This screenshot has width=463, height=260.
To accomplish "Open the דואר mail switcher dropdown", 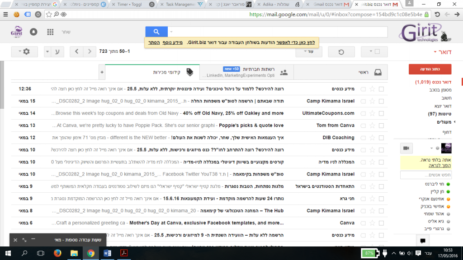I will [442, 52].
